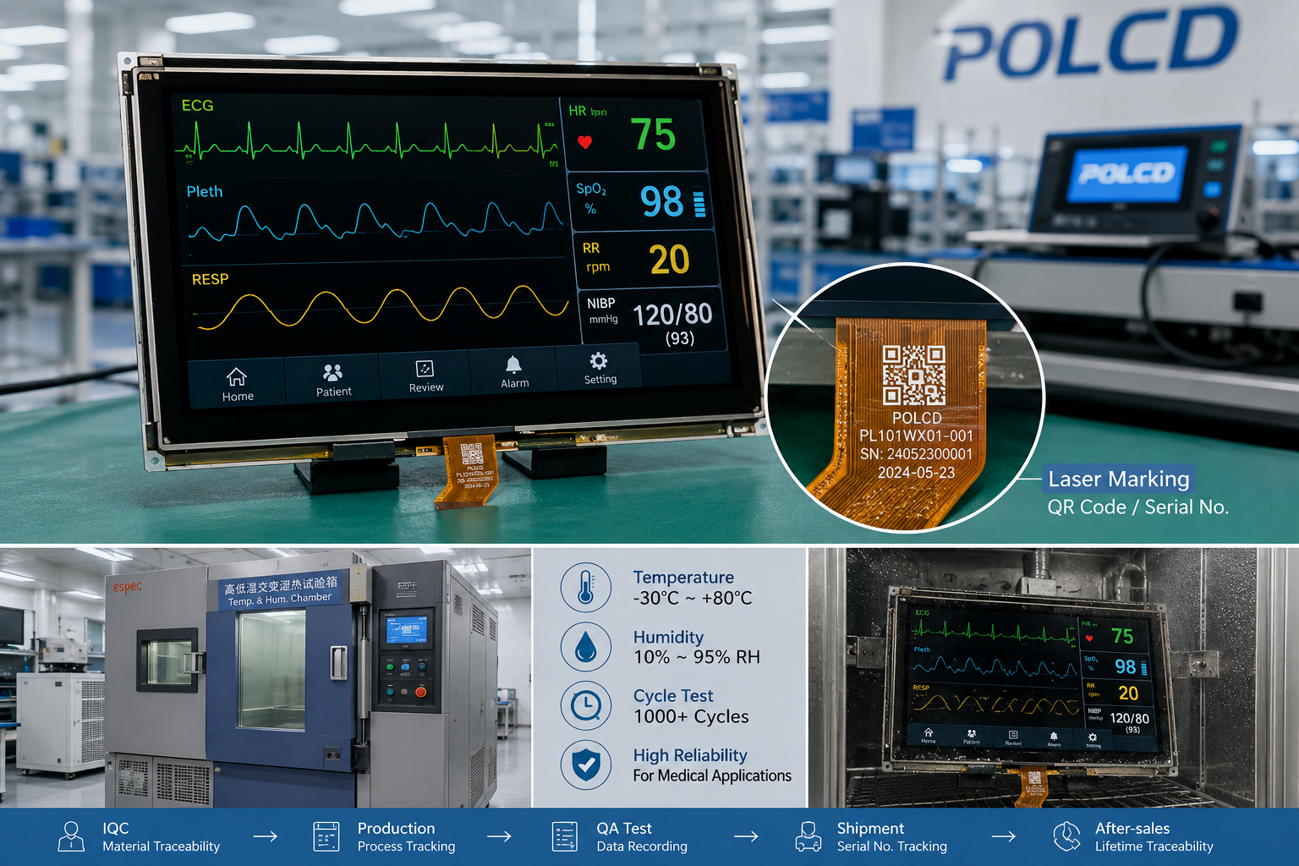Click the espec logo on the chamber

[127, 587]
